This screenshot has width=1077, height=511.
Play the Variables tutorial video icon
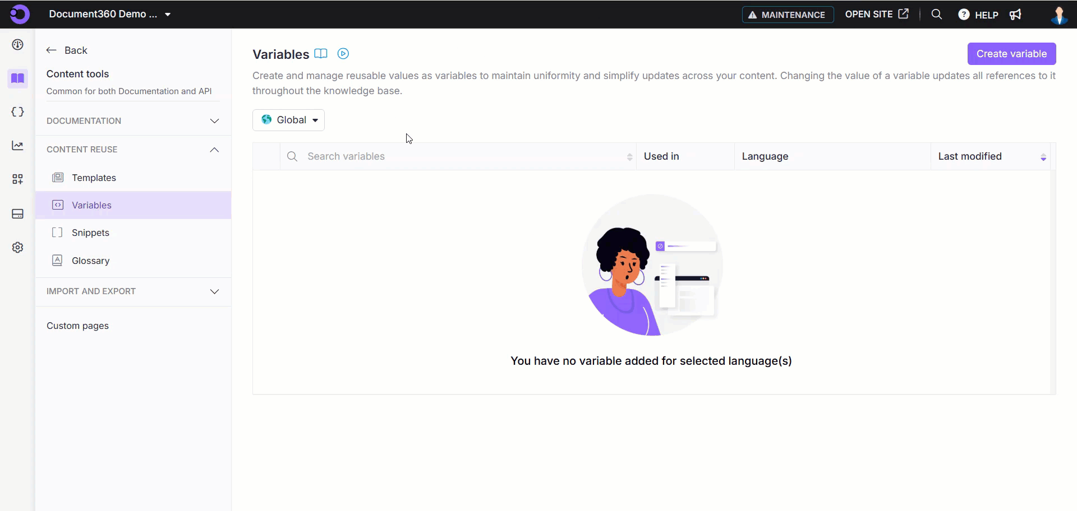[343, 54]
